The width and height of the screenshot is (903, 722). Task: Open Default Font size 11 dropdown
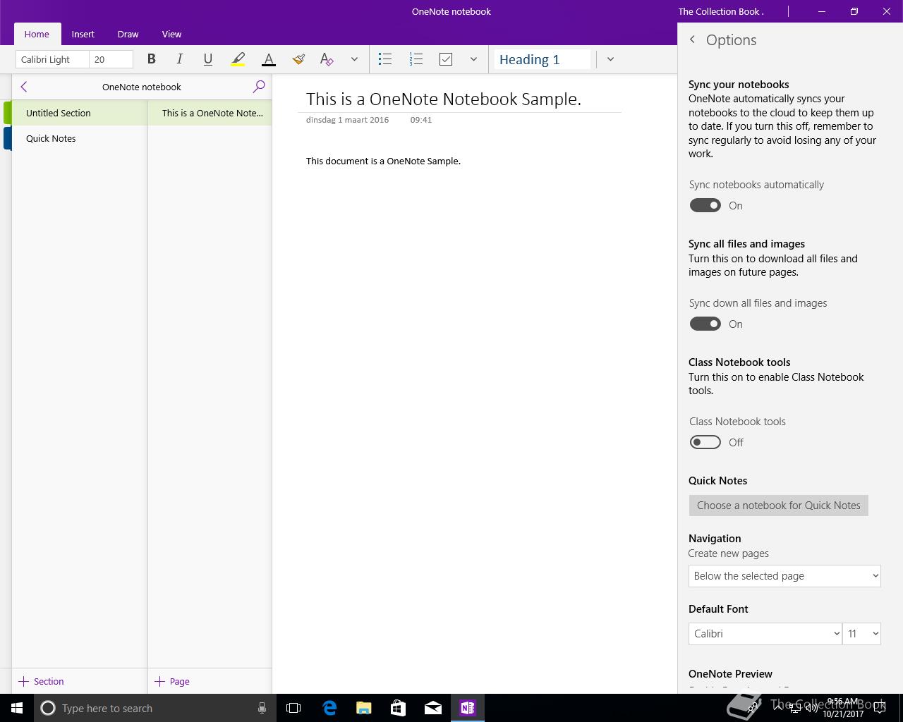861,633
